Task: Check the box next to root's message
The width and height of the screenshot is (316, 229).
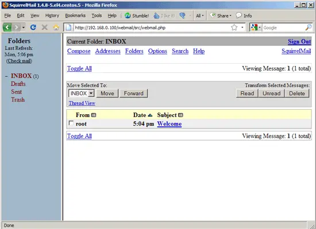Action: pos(71,123)
